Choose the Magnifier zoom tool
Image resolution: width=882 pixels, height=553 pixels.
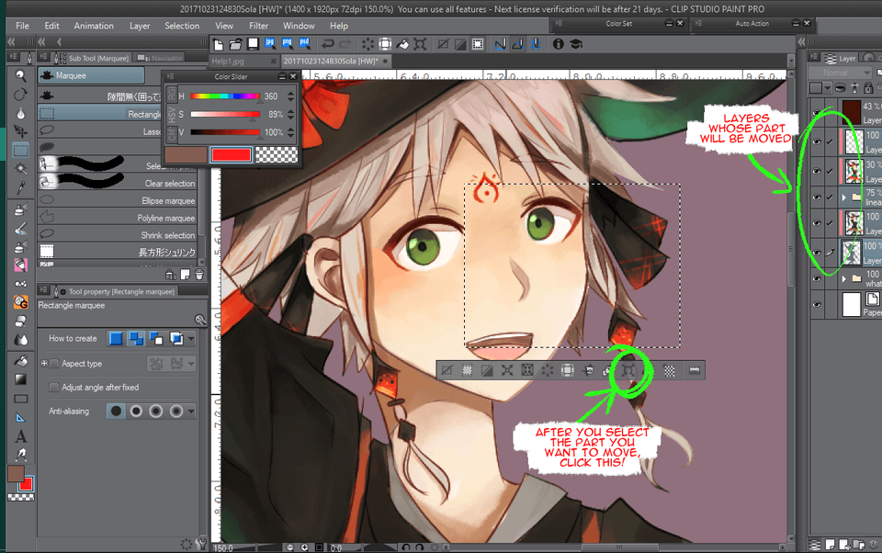[x=20, y=74]
